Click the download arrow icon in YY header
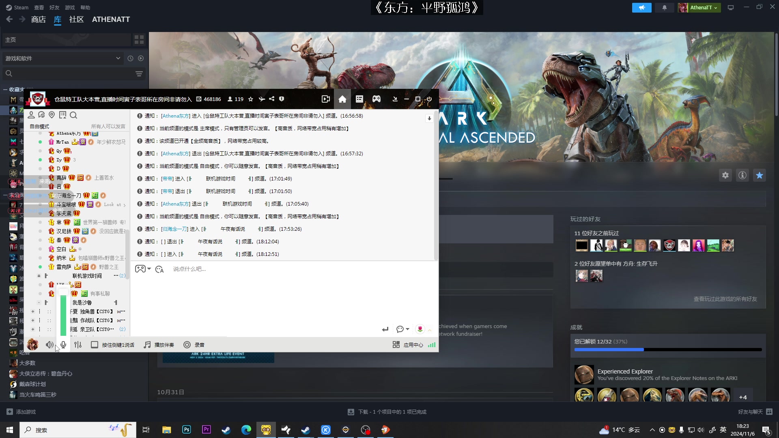Image resolution: width=779 pixels, height=438 pixels. point(395,99)
